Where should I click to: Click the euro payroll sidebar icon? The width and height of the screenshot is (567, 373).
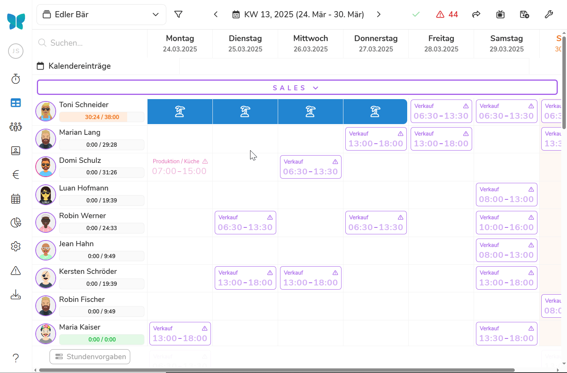click(16, 175)
